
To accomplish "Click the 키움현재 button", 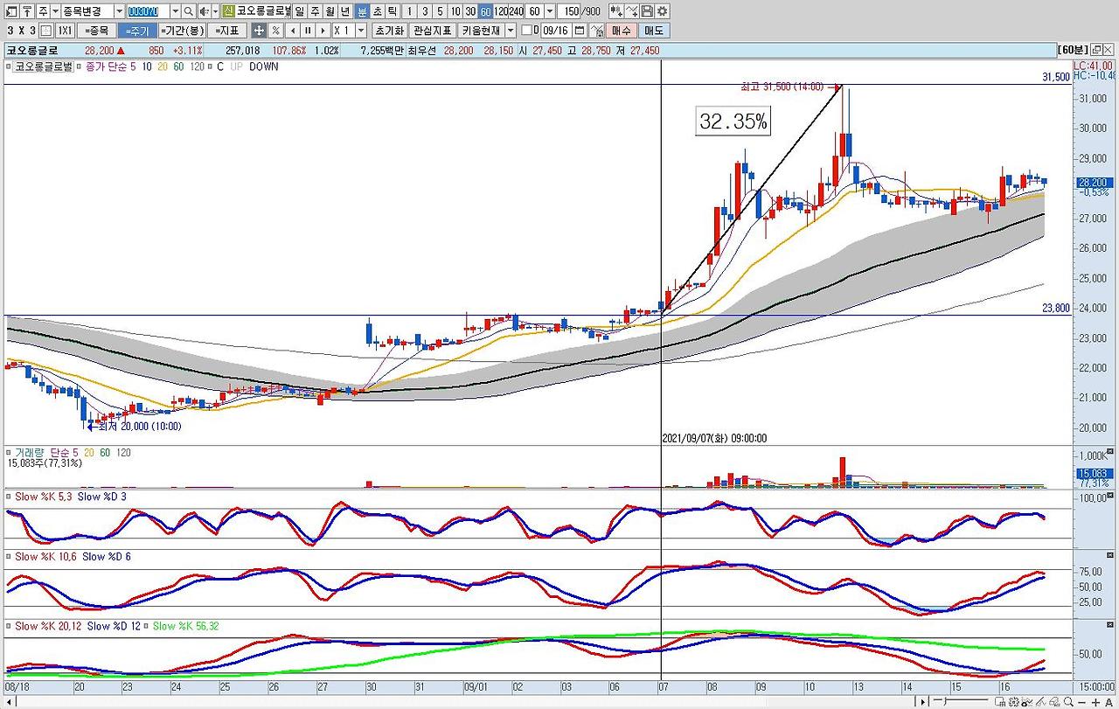I will tap(481, 31).
